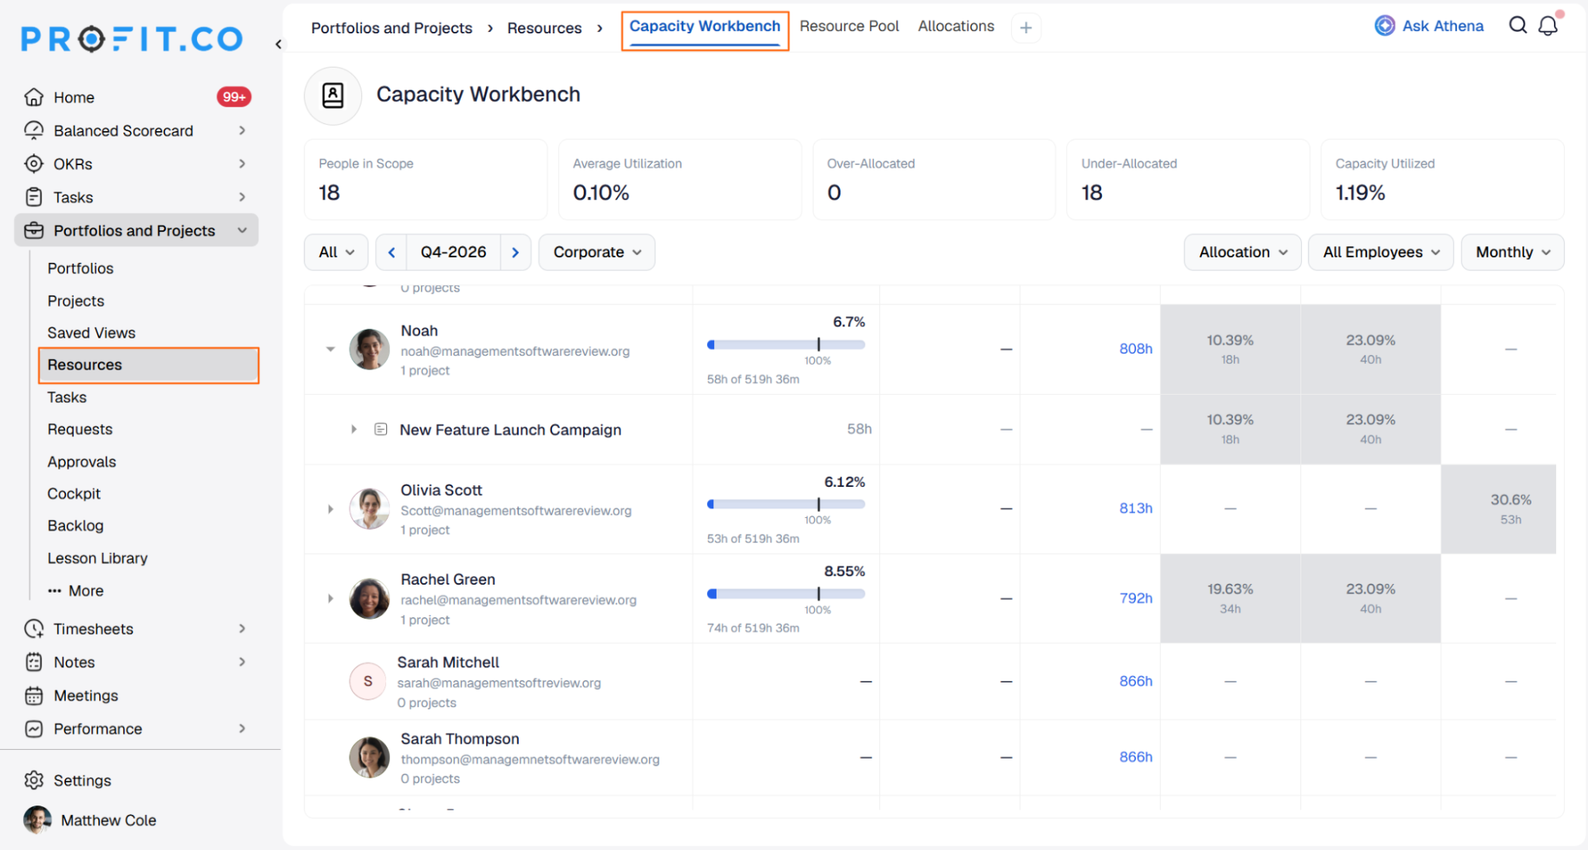
Task: Click the Meetings calendar icon
Action: 33,695
